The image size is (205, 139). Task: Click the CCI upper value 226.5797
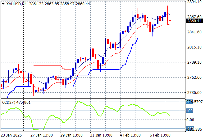pos(194,102)
